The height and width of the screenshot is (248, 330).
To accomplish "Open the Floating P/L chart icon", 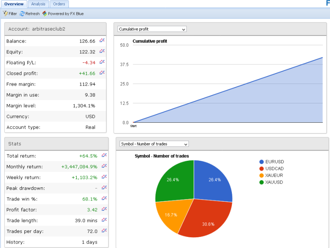I will click(x=102, y=62).
